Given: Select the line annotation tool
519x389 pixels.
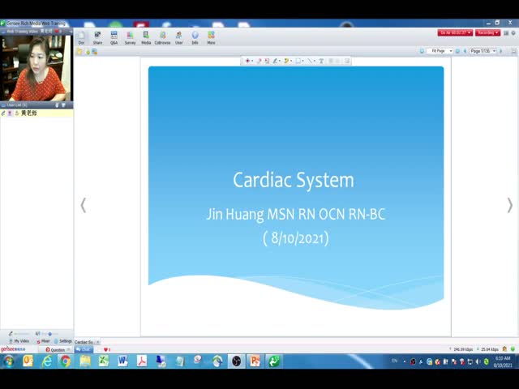Looking at the screenshot, I should click(x=310, y=61).
